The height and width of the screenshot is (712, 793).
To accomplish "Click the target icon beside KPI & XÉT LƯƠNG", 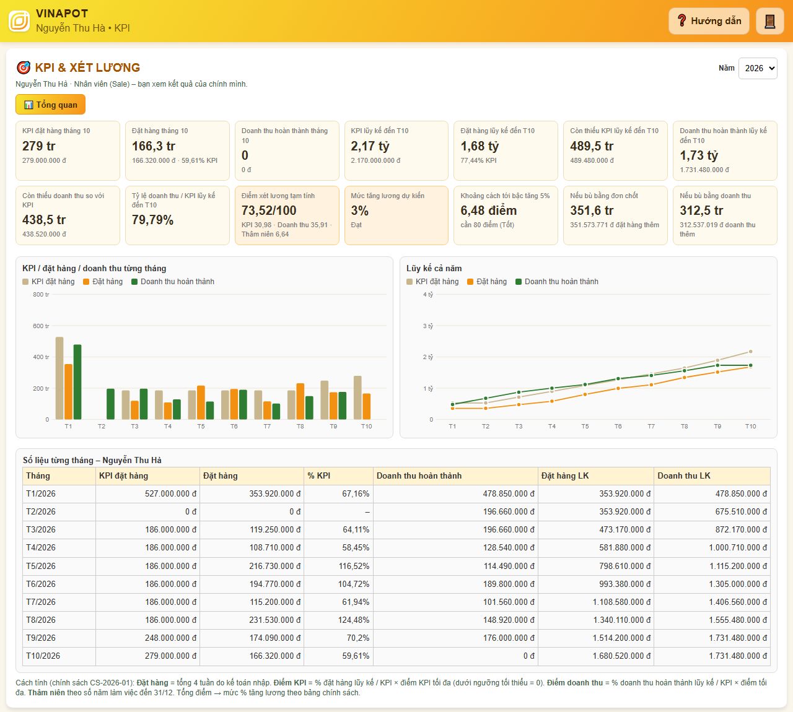I will [x=24, y=67].
